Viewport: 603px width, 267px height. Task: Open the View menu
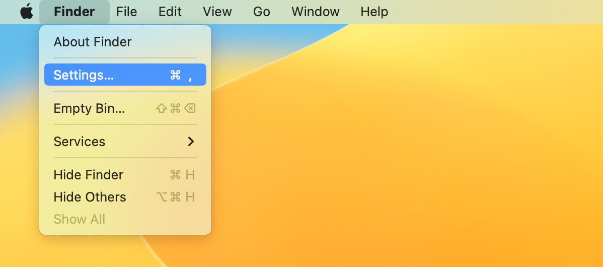(x=217, y=12)
